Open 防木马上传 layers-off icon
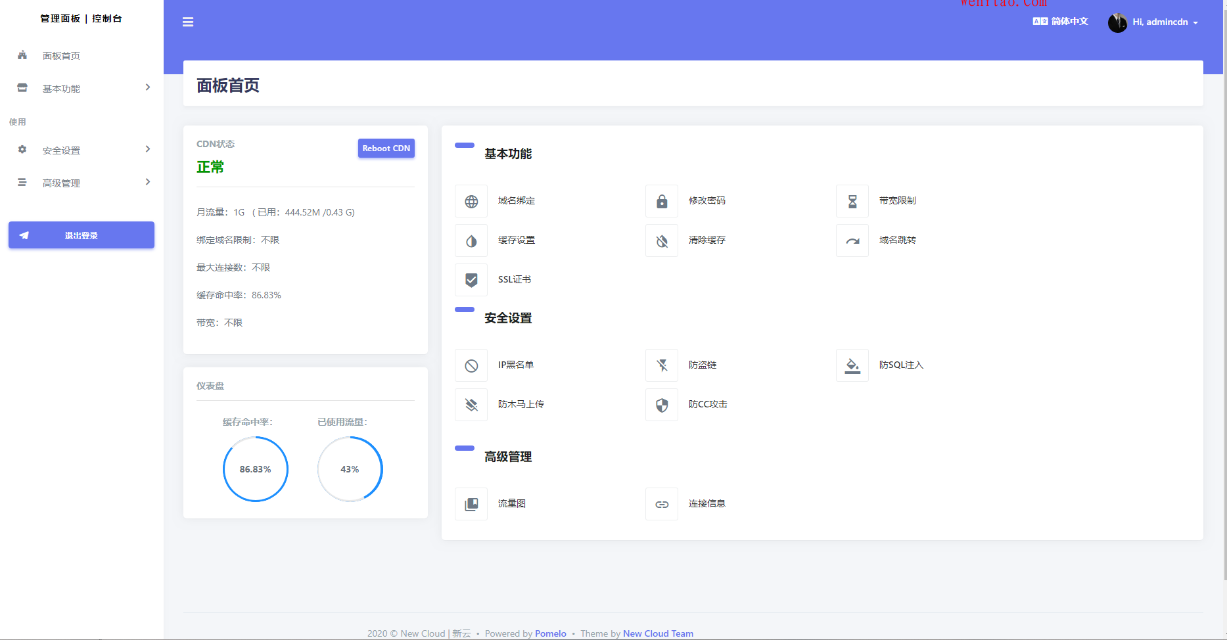The height and width of the screenshot is (640, 1227). [x=471, y=405]
